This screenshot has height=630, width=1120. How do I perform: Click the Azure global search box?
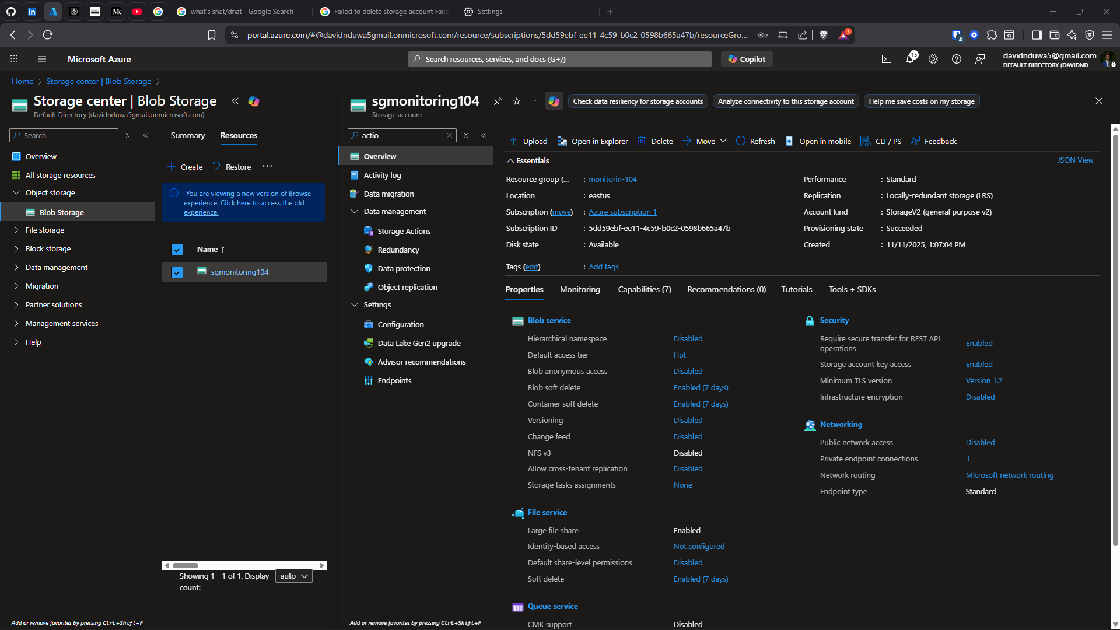[x=560, y=59]
